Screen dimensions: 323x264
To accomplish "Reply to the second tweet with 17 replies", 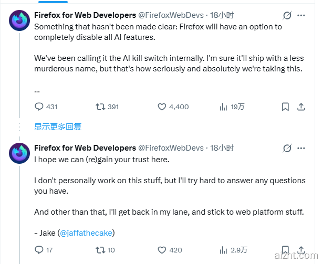I will (39, 250).
